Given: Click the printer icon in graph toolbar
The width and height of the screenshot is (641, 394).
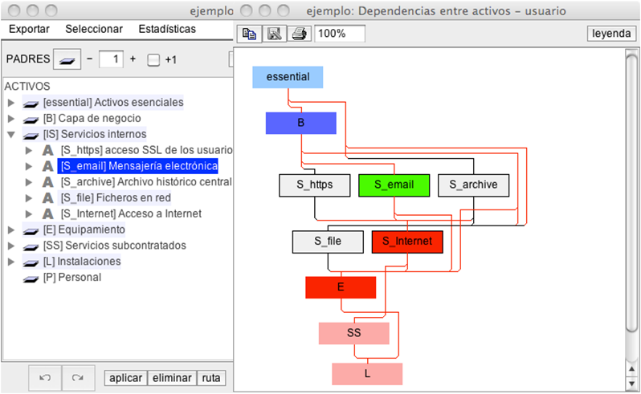Looking at the screenshot, I should click(298, 35).
